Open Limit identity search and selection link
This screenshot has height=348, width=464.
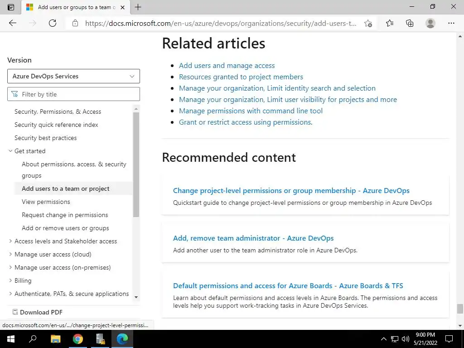click(x=277, y=88)
